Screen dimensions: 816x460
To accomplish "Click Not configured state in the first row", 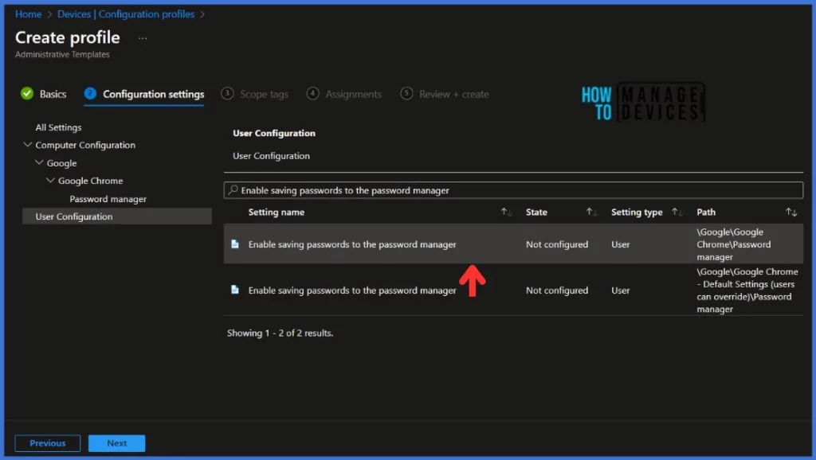I will (557, 244).
